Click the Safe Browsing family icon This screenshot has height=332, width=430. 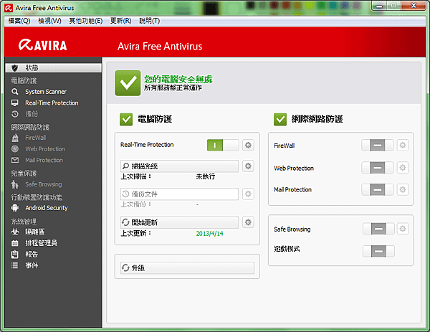[15, 184]
